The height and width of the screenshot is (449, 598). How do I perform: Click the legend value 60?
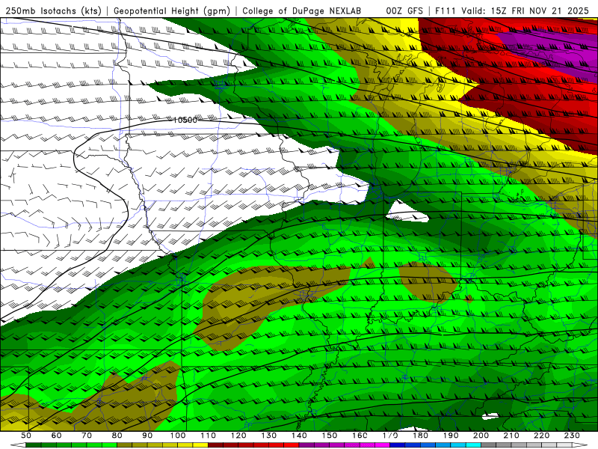56,436
